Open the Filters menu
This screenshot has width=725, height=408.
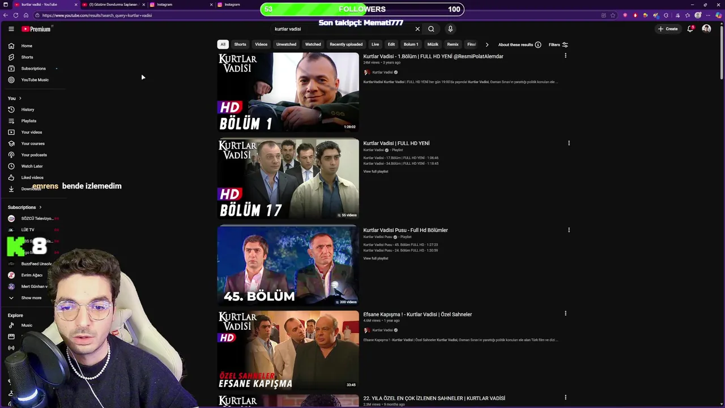pyautogui.click(x=558, y=45)
